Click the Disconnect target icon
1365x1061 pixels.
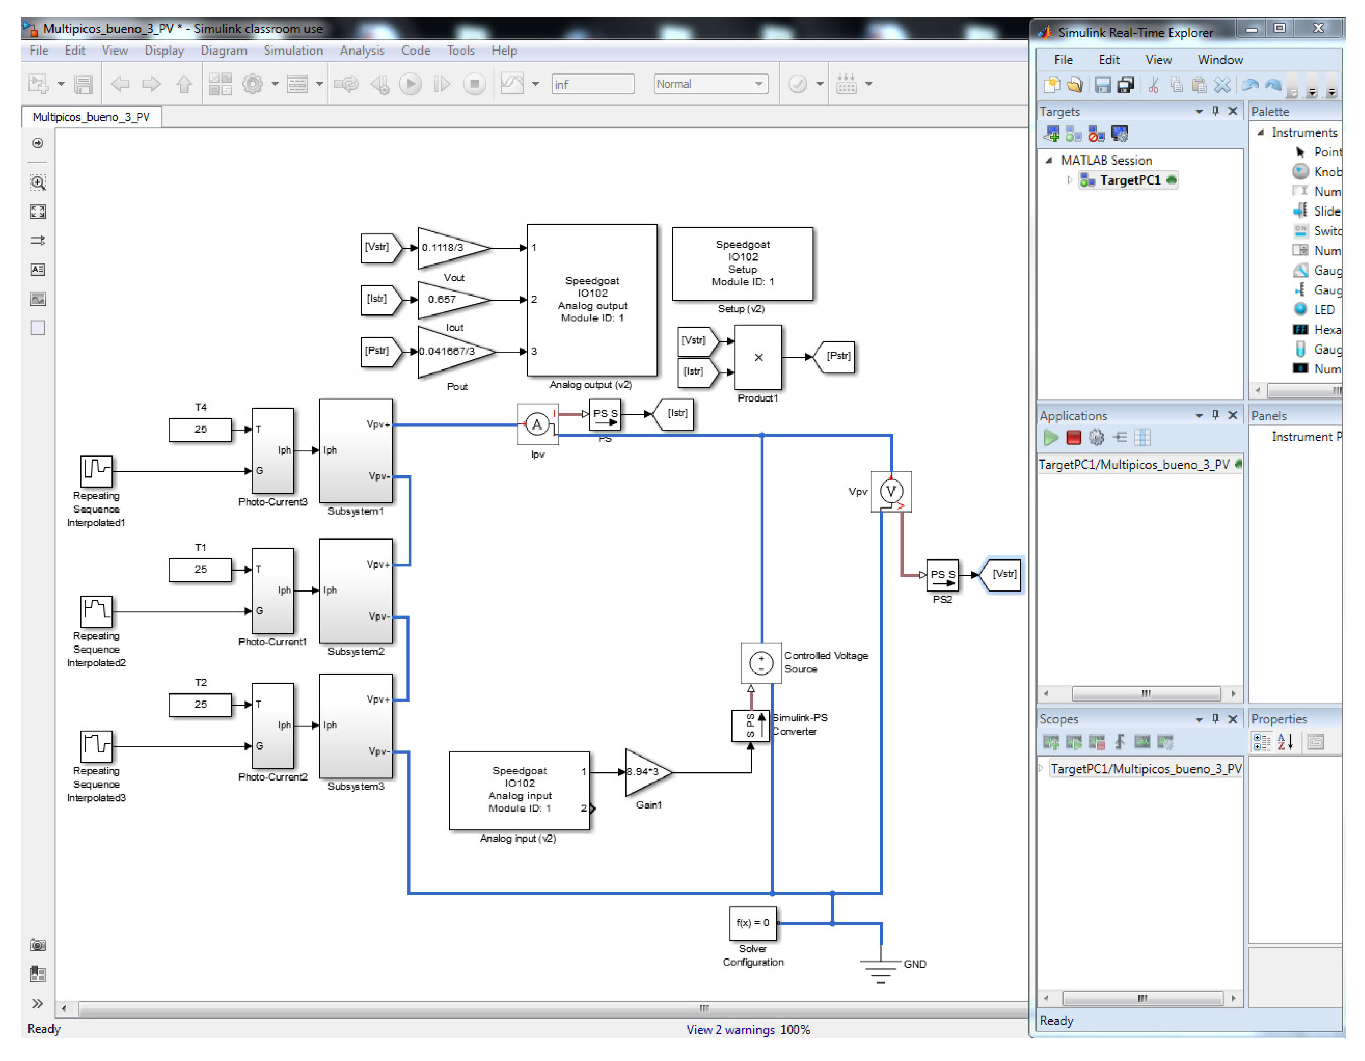click(1096, 134)
